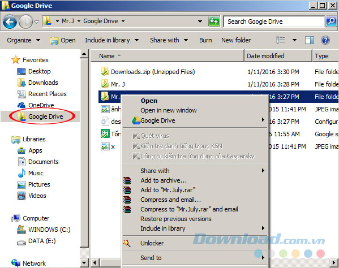This screenshot has height=268, width=339.
Task: Click the sidebar scroll up arrow
Action: pos(84,54)
